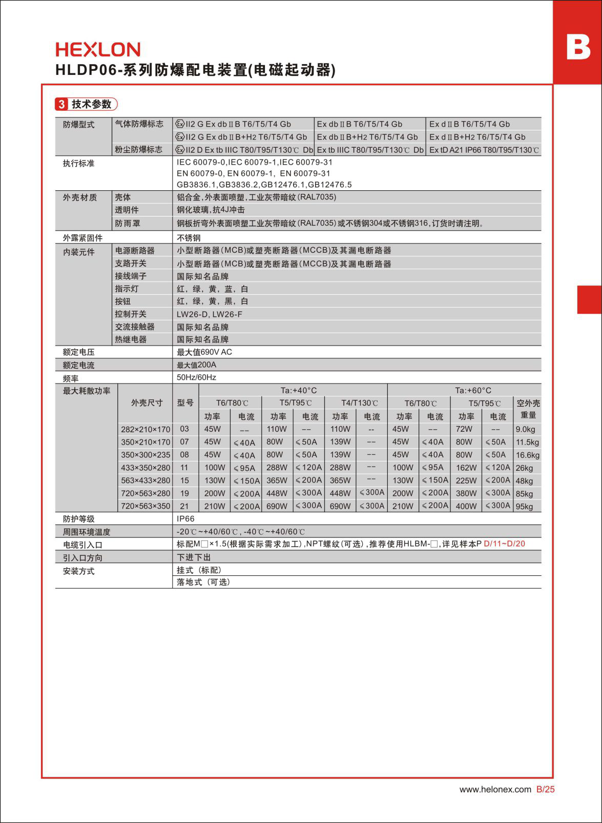The height and width of the screenshot is (823, 602).
Task: Click the 挂式（标配） value
Action: 199,570
